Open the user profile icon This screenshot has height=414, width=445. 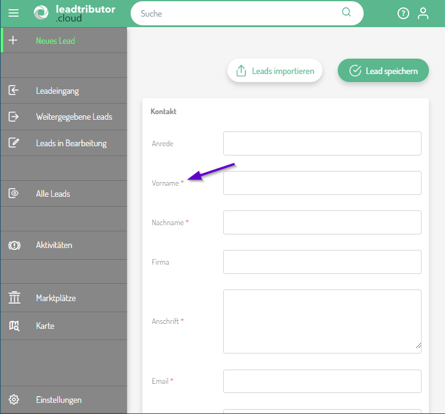pyautogui.click(x=423, y=13)
